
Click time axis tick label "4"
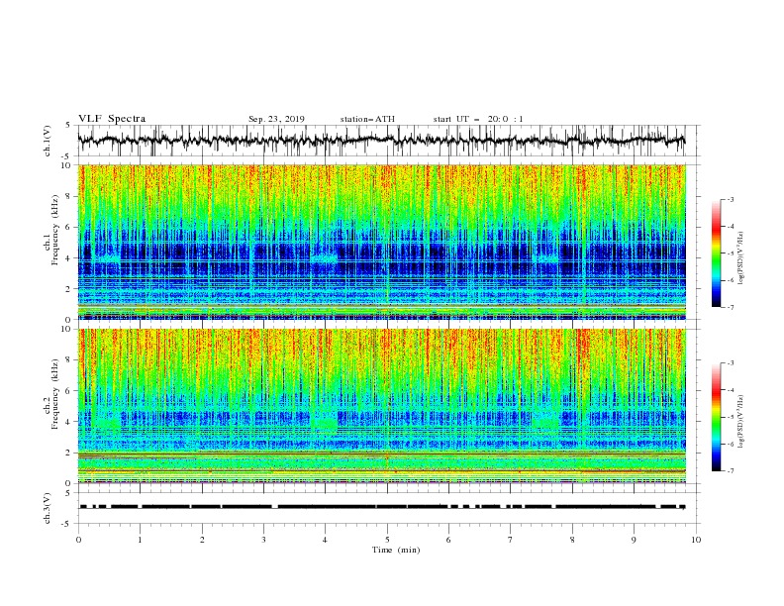pyautogui.click(x=326, y=540)
